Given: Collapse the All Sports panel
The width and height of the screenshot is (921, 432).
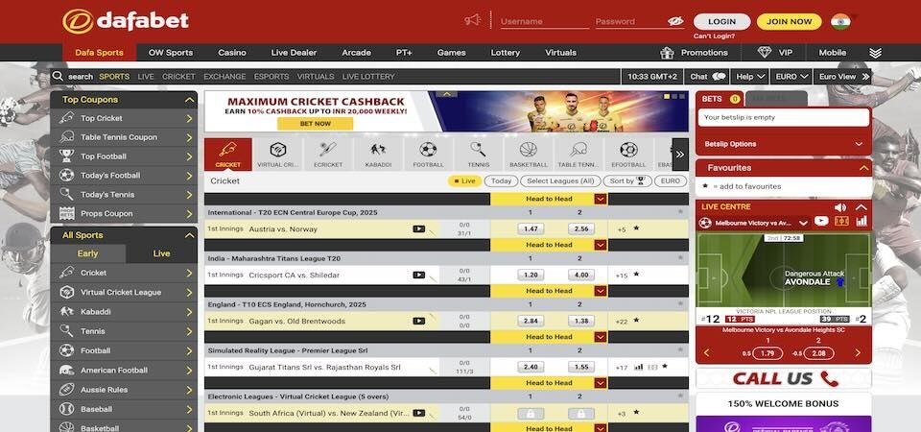Looking at the screenshot, I should click(x=189, y=235).
